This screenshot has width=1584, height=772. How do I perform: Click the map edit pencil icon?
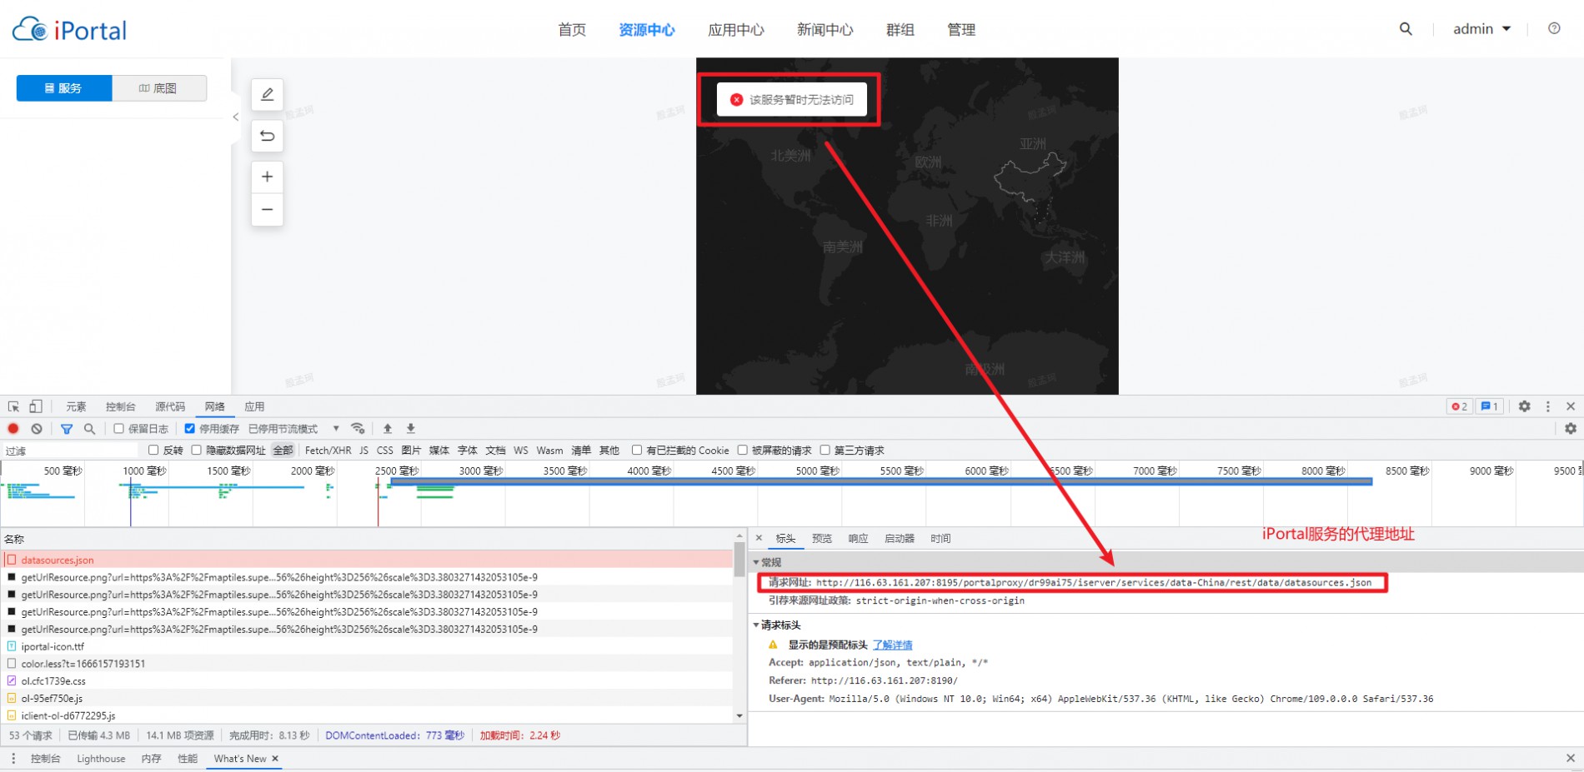click(x=267, y=95)
